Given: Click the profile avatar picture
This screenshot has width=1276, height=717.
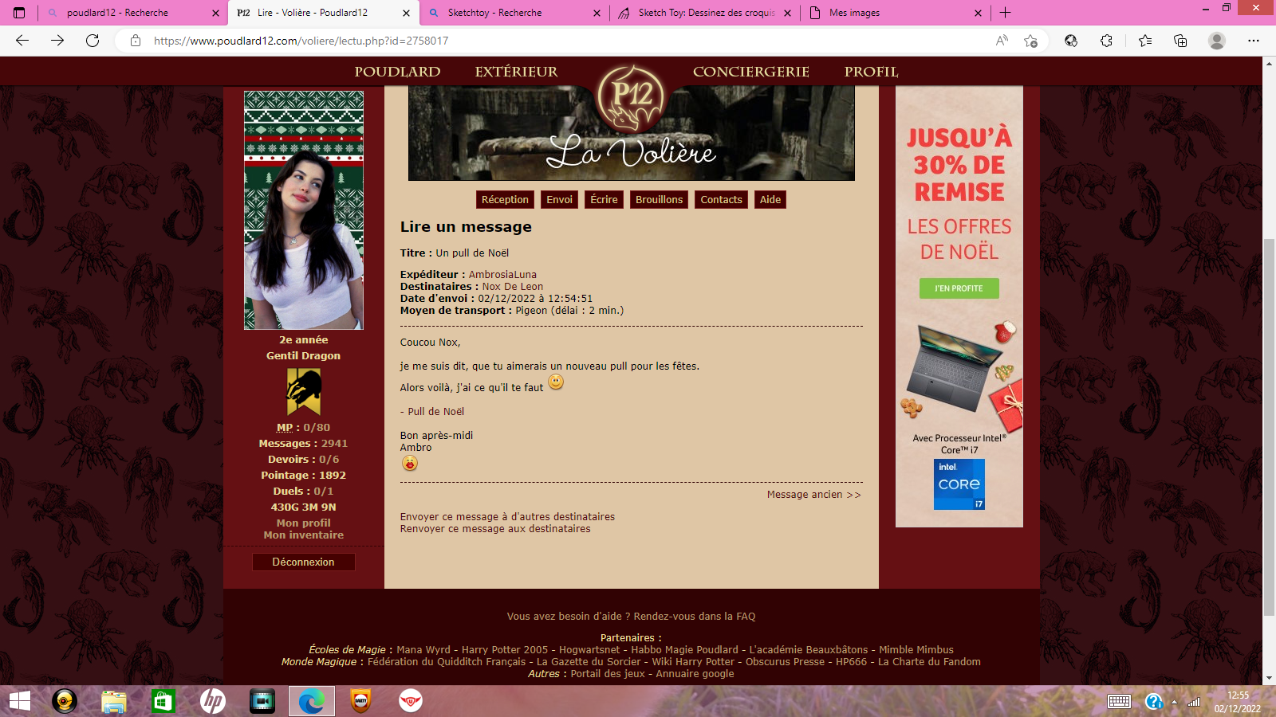Looking at the screenshot, I should (x=304, y=210).
